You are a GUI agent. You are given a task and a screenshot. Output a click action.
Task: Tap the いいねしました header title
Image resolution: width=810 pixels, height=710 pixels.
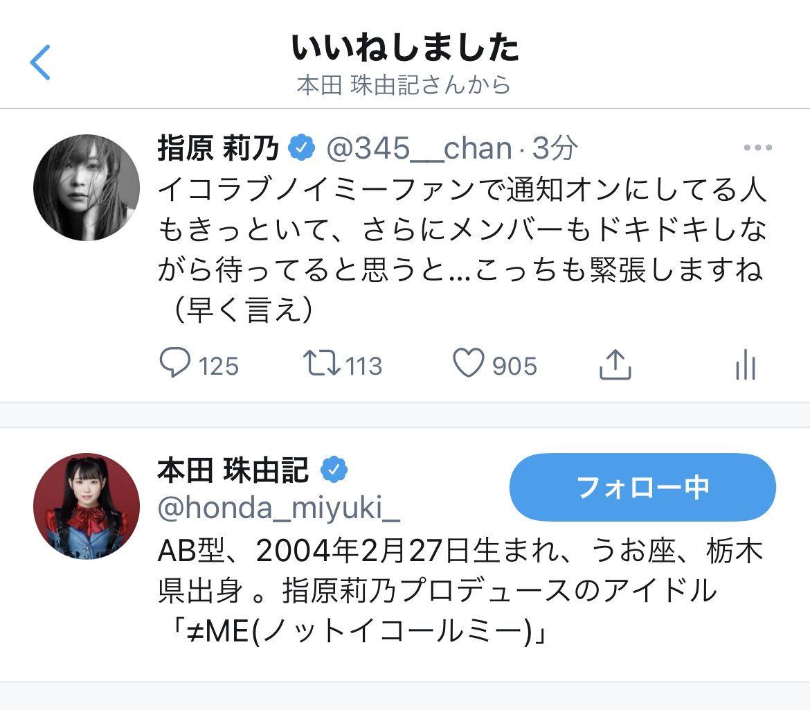(x=405, y=47)
